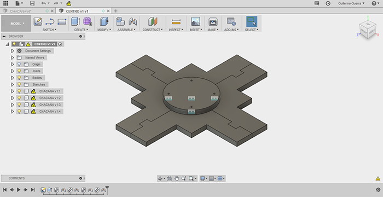The height and width of the screenshot is (197, 383).
Task: Open the 3D Print make tool
Action: pyautogui.click(x=213, y=21)
